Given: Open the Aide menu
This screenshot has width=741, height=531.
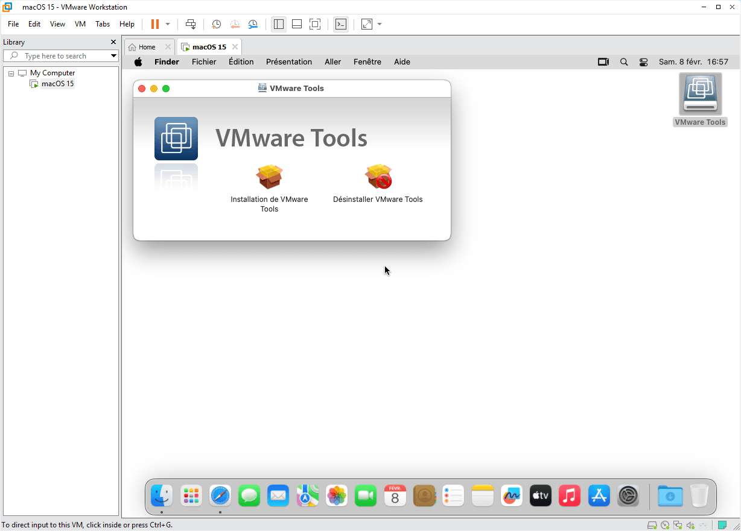Looking at the screenshot, I should coord(402,61).
